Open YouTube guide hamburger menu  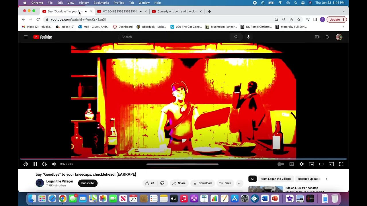[26, 37]
